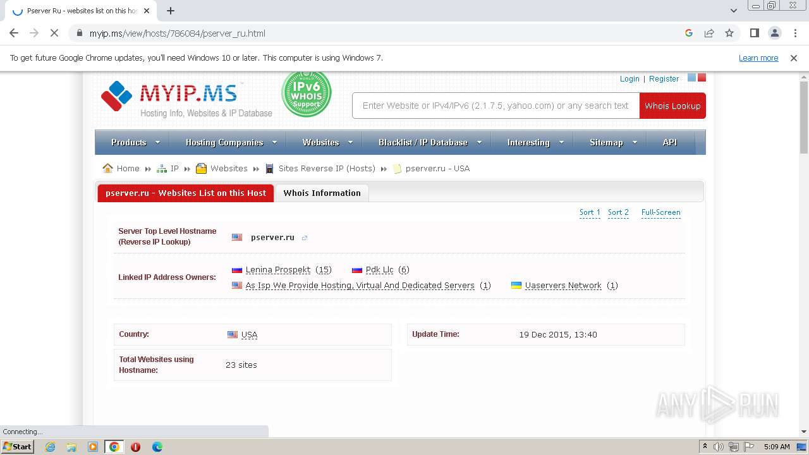Viewport: 809px width, 455px height.
Task: Expand the Interesting menu arrow
Action: tap(561, 142)
